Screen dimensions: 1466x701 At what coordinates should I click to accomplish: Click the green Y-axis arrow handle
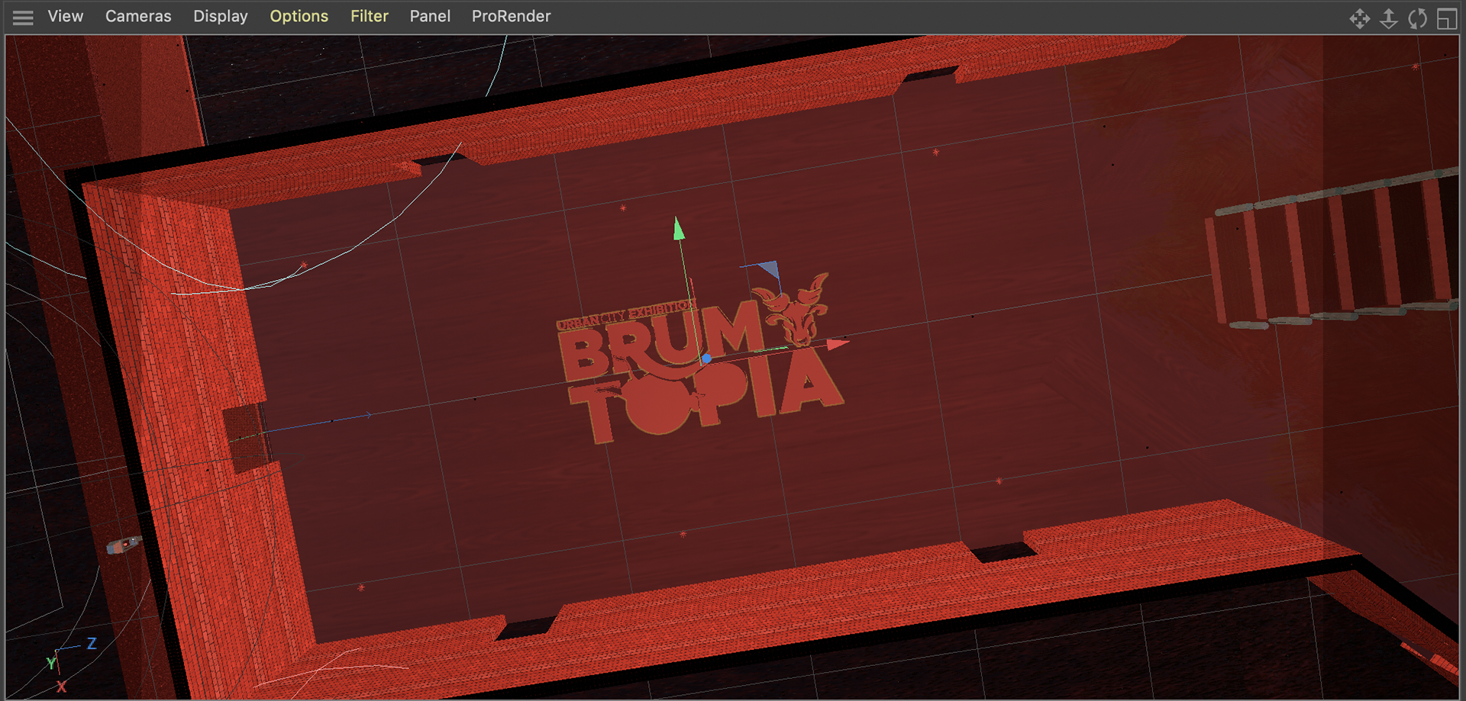coord(679,228)
